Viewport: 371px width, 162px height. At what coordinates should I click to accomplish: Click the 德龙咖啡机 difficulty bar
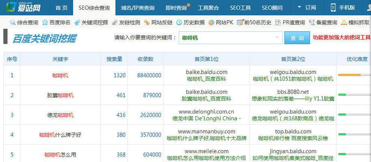point(354,115)
